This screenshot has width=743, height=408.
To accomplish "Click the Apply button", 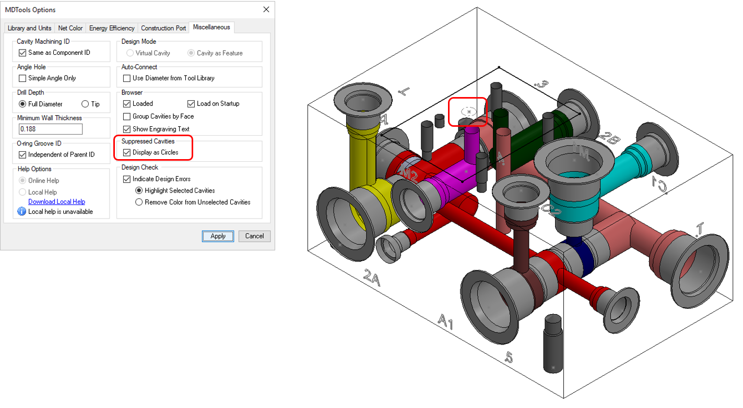I will [218, 236].
